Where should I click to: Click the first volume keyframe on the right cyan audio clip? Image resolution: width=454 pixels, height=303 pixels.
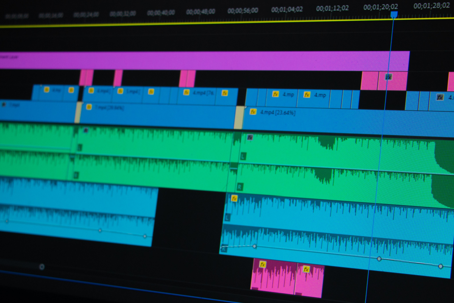[x=254, y=246]
